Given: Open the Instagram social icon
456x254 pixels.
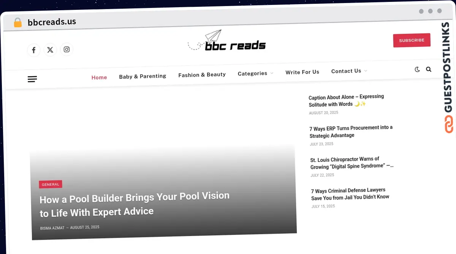Looking at the screenshot, I should pos(66,49).
